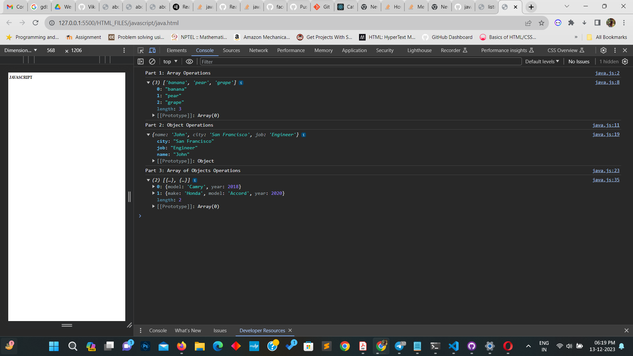
Task: Click the Elements panel icon
Action: tap(176, 50)
